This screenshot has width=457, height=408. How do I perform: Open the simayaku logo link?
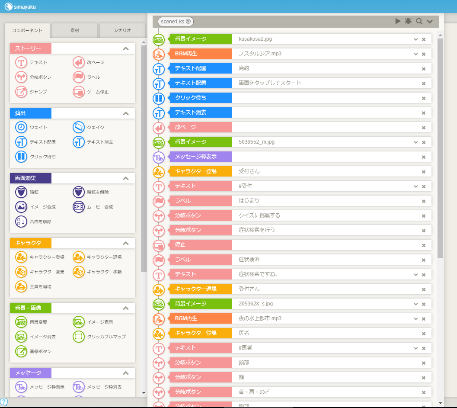(20, 6)
